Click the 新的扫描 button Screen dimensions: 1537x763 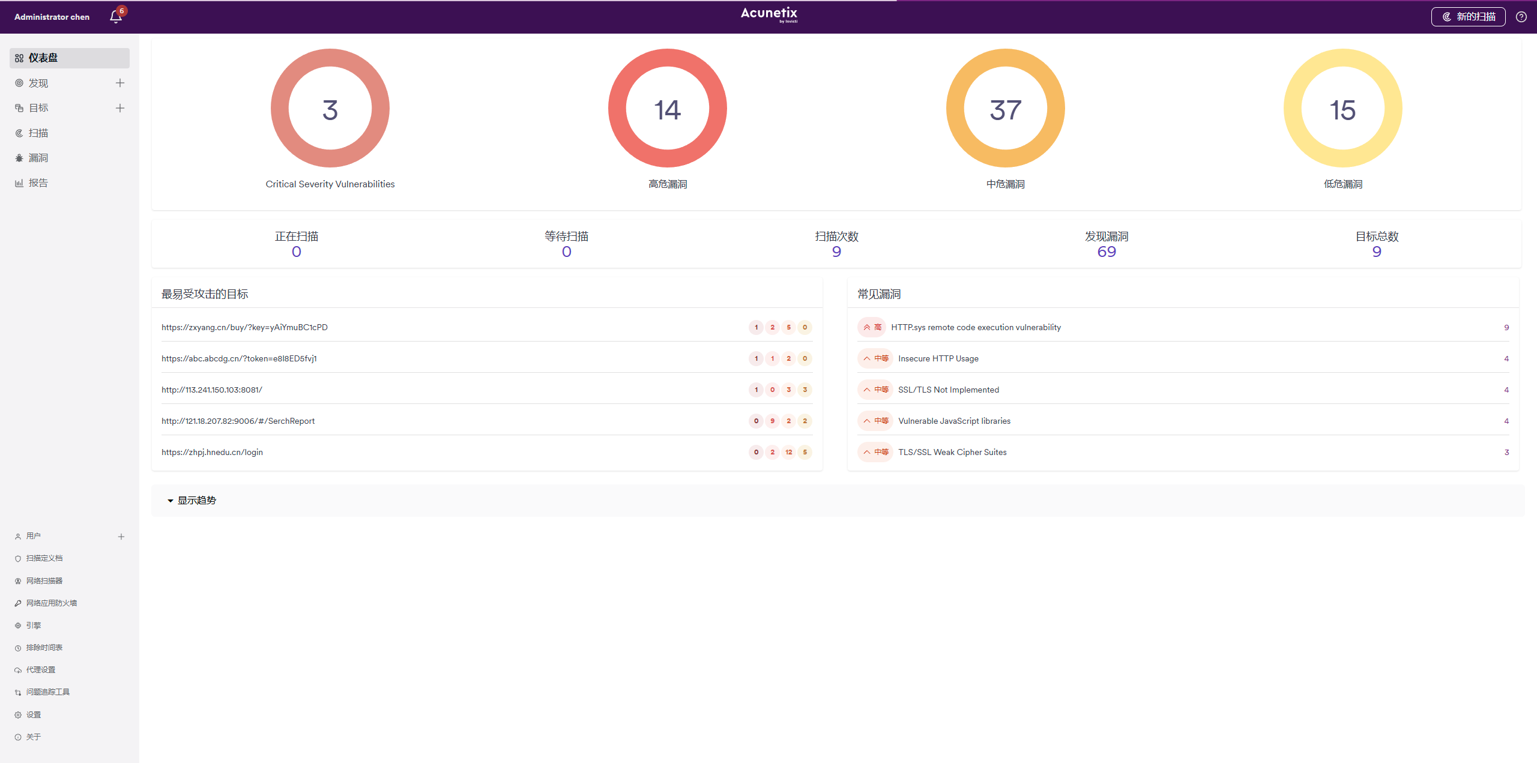1468,17
